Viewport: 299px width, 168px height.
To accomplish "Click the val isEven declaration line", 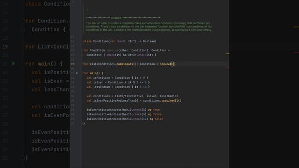I will pos(118,82).
